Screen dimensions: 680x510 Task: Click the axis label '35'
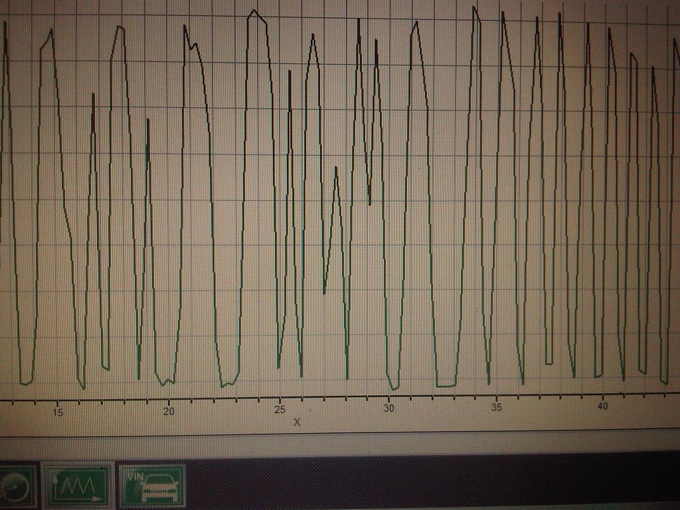click(x=497, y=407)
